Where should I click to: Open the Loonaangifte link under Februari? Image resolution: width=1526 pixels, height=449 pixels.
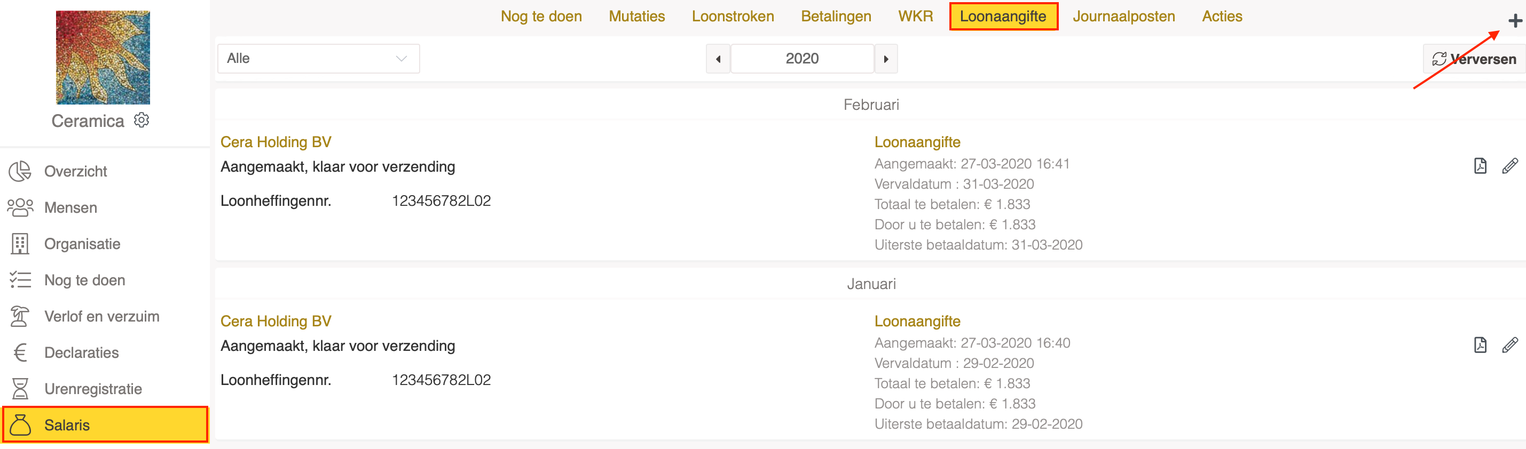click(917, 142)
